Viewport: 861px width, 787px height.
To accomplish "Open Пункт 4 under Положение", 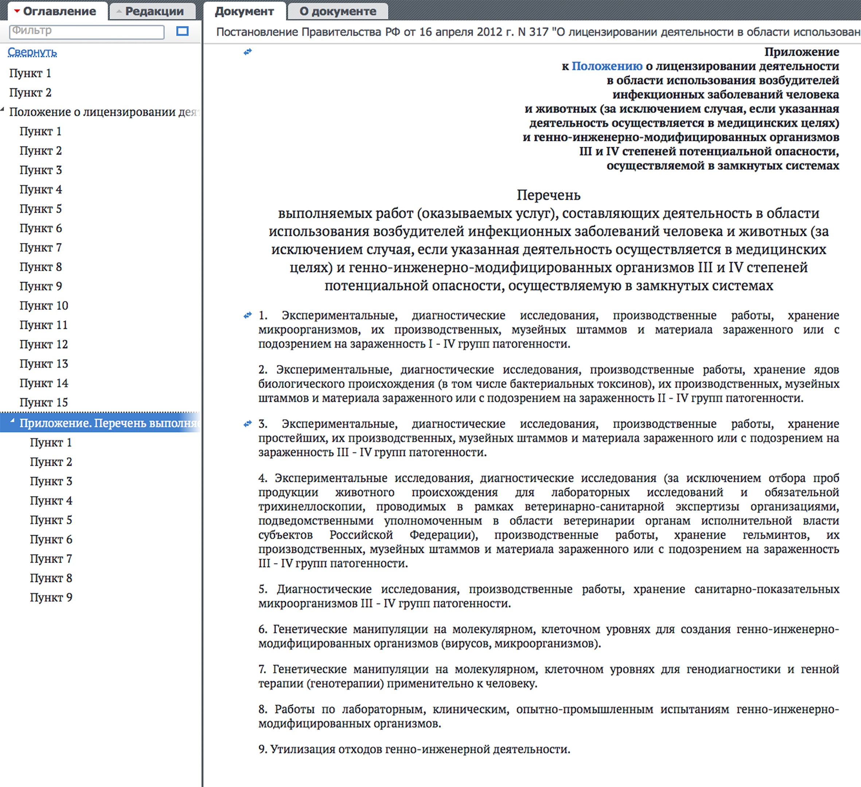I will click(40, 190).
